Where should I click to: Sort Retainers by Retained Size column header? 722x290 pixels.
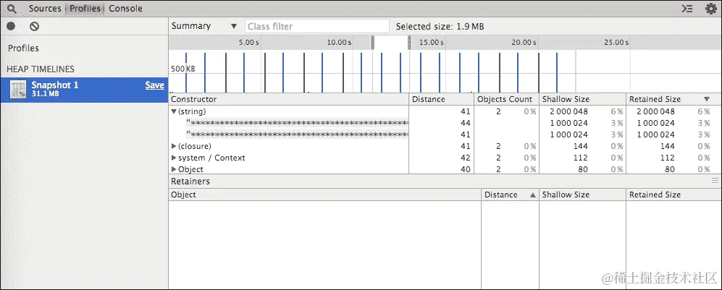[x=673, y=195]
